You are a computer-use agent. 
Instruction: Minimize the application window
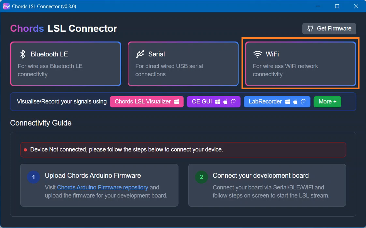[319, 6]
